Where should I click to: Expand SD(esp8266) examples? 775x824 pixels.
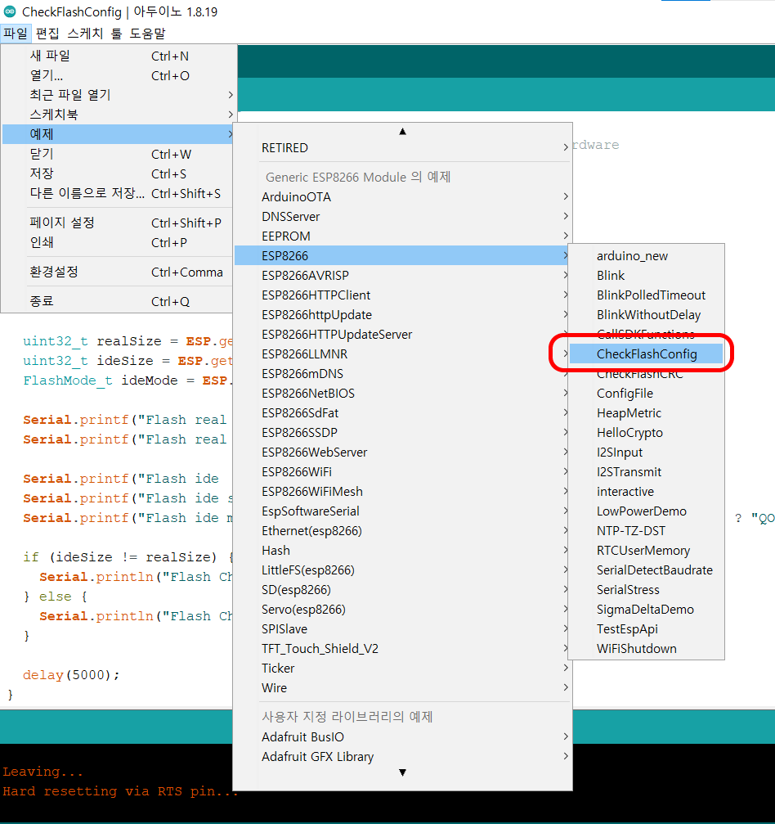pyautogui.click(x=403, y=590)
